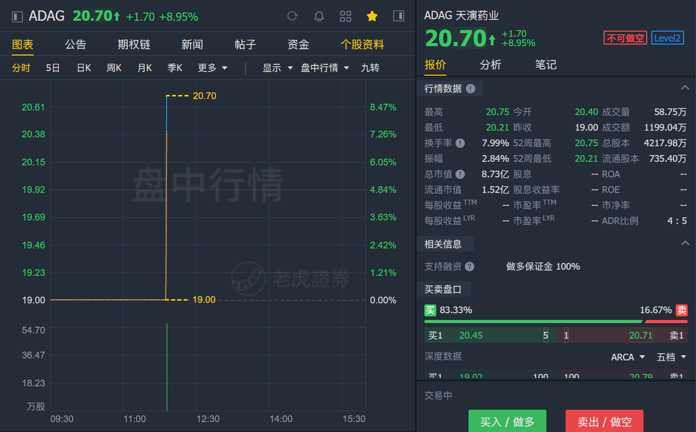Collapse the 行情数据 section

(685, 88)
